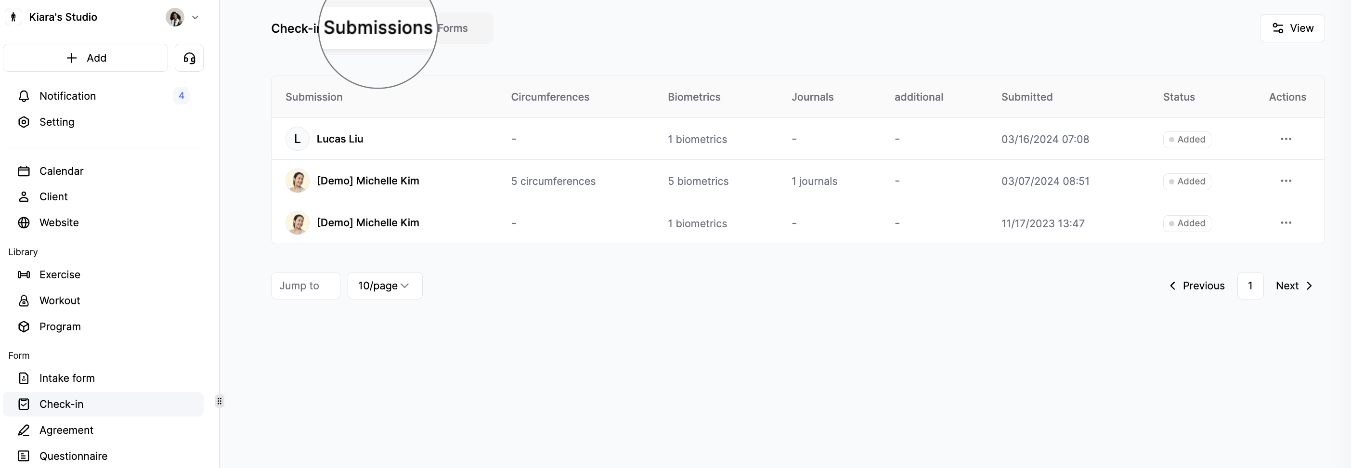Open the 10/page size dropdown
The image size is (1351, 468).
384,286
